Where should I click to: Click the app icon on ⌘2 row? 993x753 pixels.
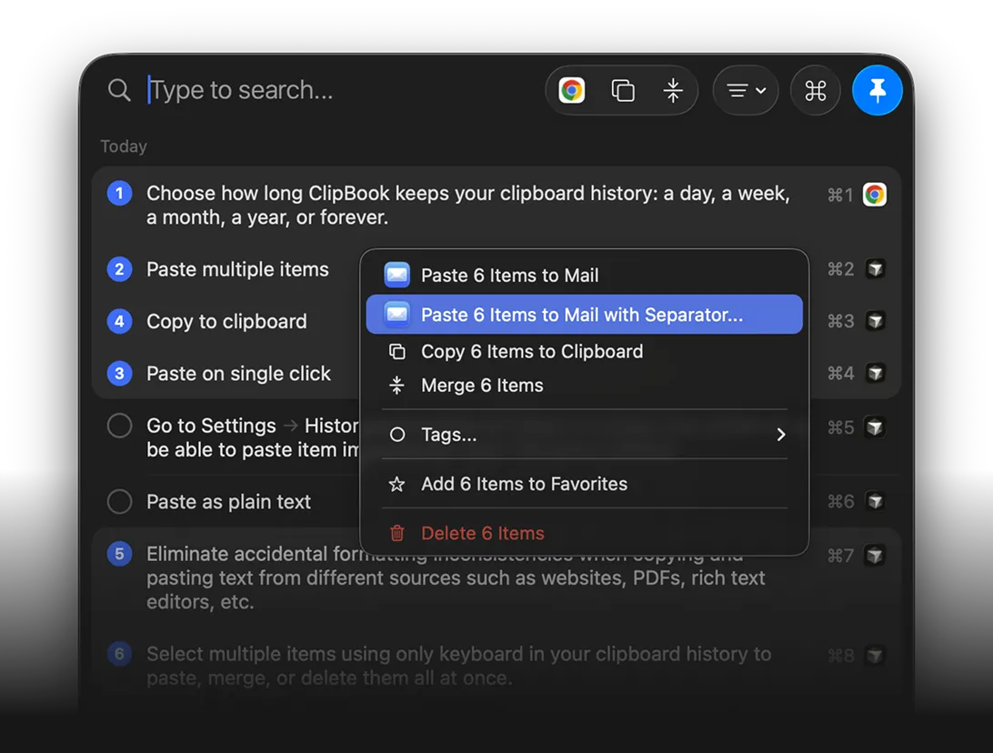[x=875, y=269]
